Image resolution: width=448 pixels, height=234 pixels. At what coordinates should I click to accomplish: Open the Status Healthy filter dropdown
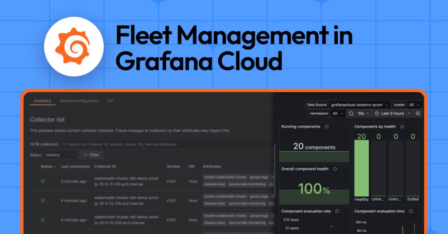click(x=60, y=155)
